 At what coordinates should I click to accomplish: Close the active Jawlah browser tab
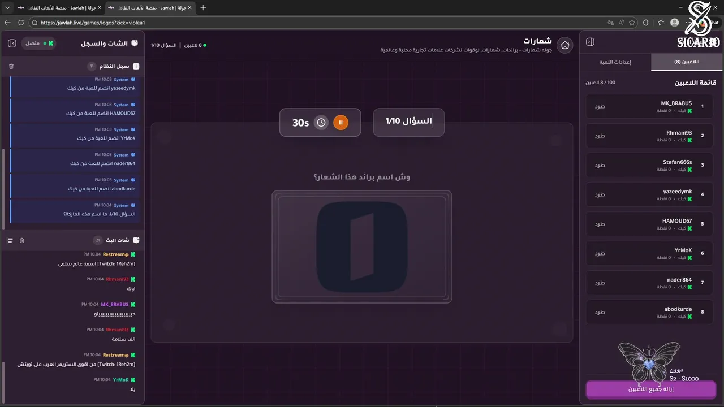tap(189, 7)
